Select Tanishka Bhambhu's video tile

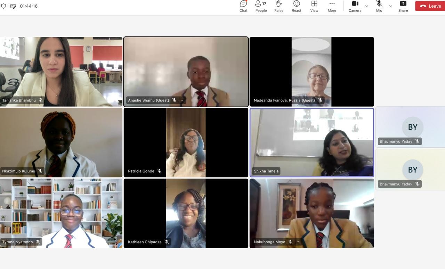pyautogui.click(x=61, y=71)
